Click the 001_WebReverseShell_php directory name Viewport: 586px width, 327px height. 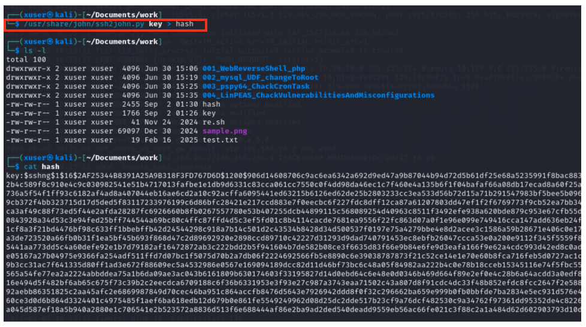point(254,69)
